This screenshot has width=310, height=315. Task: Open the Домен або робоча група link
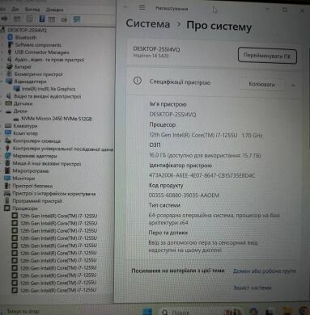(x=265, y=271)
